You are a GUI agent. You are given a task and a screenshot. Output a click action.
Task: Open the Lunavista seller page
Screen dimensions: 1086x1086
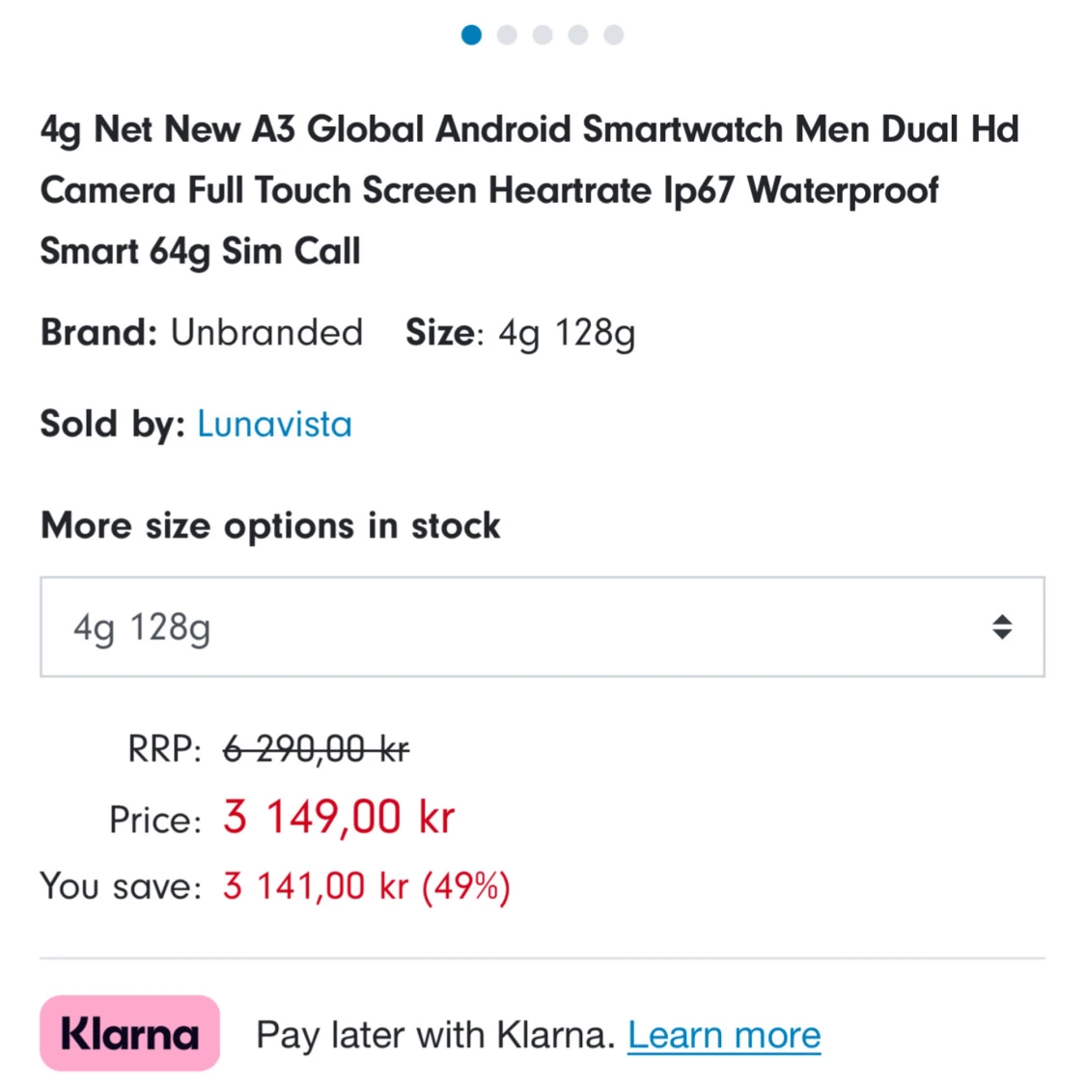coord(274,424)
